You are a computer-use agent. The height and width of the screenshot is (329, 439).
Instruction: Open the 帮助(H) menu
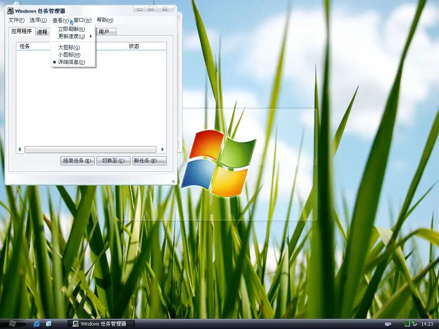coord(105,20)
